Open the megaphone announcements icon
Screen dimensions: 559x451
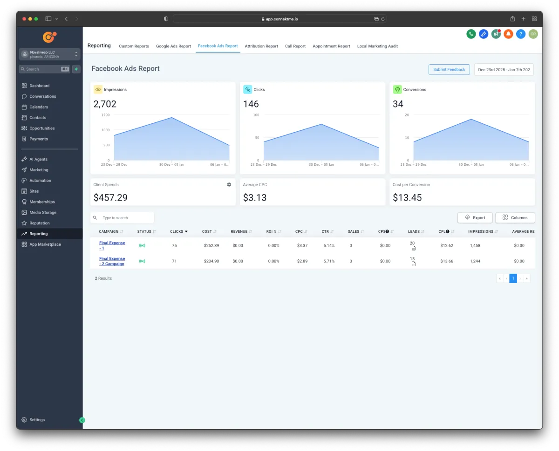pos(496,34)
